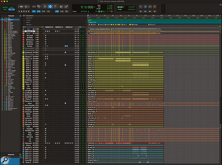Click the Go to End transport button
The image size is (222, 165).
[155, 11]
